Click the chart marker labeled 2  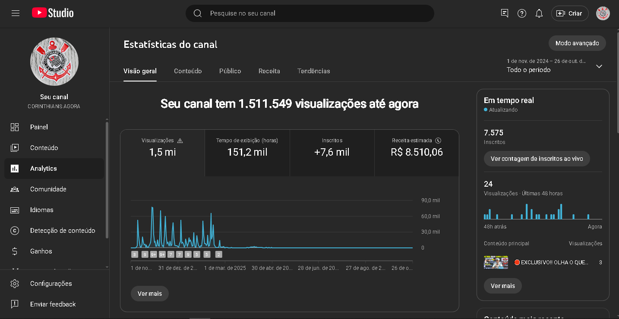(x=219, y=254)
